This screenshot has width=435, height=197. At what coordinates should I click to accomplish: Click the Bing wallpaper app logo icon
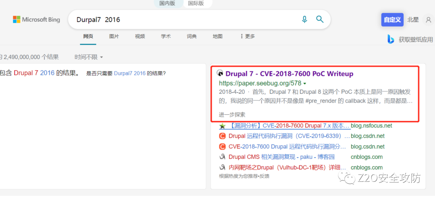[x=391, y=39]
